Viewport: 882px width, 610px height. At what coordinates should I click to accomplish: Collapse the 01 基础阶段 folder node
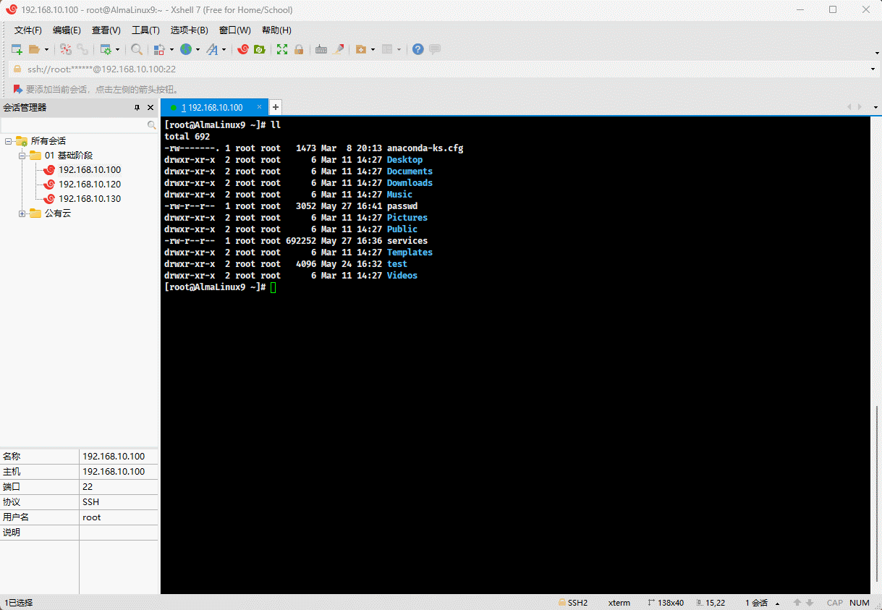22,156
